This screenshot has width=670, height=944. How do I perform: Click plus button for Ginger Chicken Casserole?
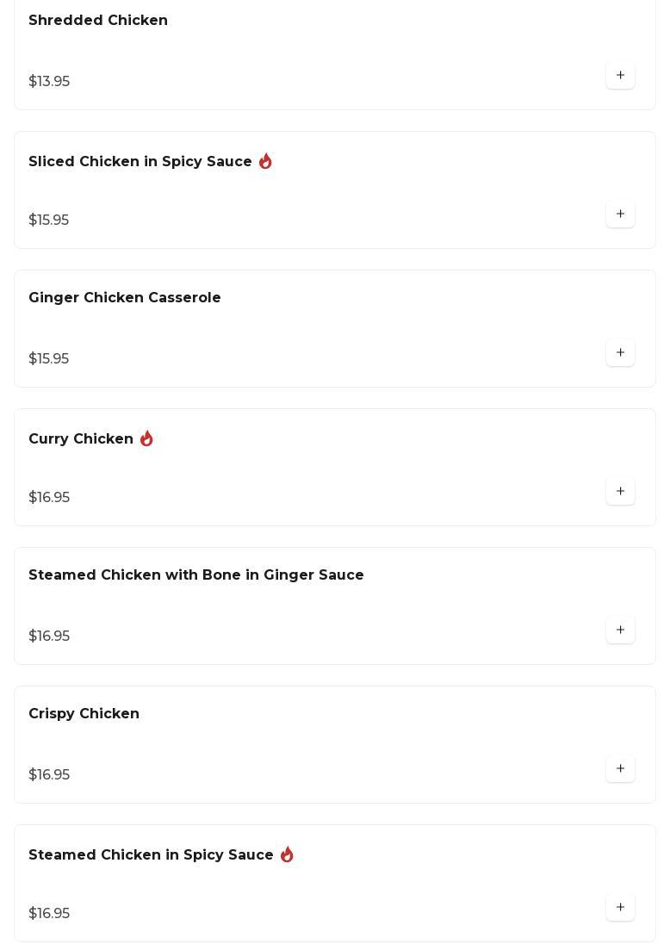620,353
